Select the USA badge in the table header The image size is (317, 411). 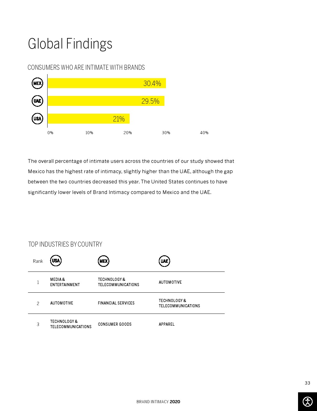coord(56,261)
